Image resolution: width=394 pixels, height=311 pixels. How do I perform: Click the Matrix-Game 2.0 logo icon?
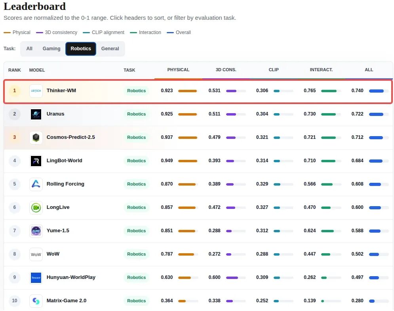pos(36,301)
